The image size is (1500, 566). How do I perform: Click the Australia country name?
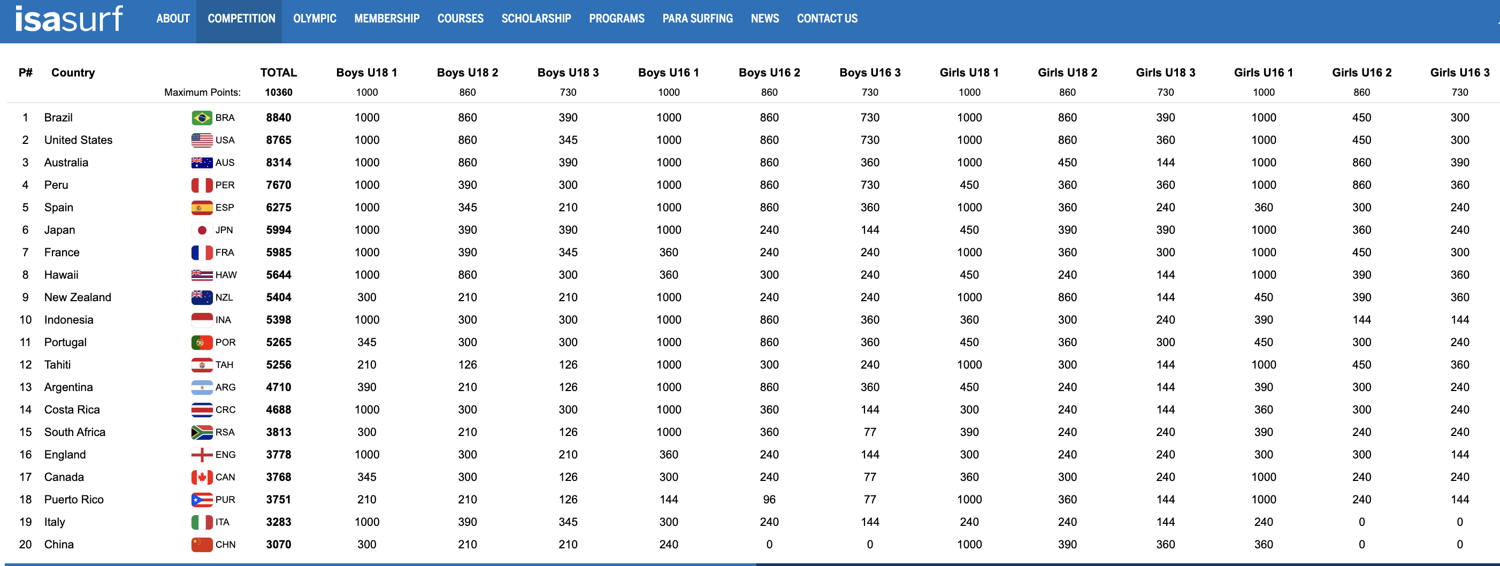tap(66, 163)
